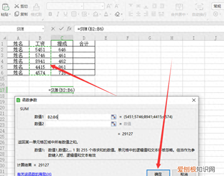
Task: Click the currency ¥ format icon
Action: pyautogui.click(x=216, y=14)
